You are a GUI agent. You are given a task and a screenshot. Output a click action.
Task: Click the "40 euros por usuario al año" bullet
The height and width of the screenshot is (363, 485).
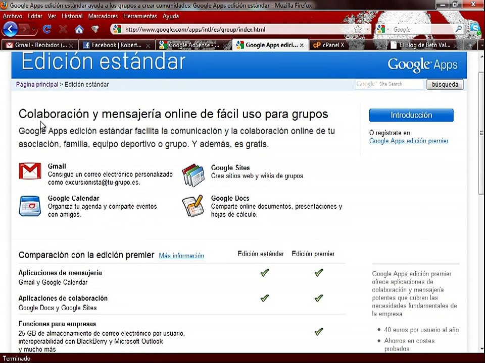(421, 330)
